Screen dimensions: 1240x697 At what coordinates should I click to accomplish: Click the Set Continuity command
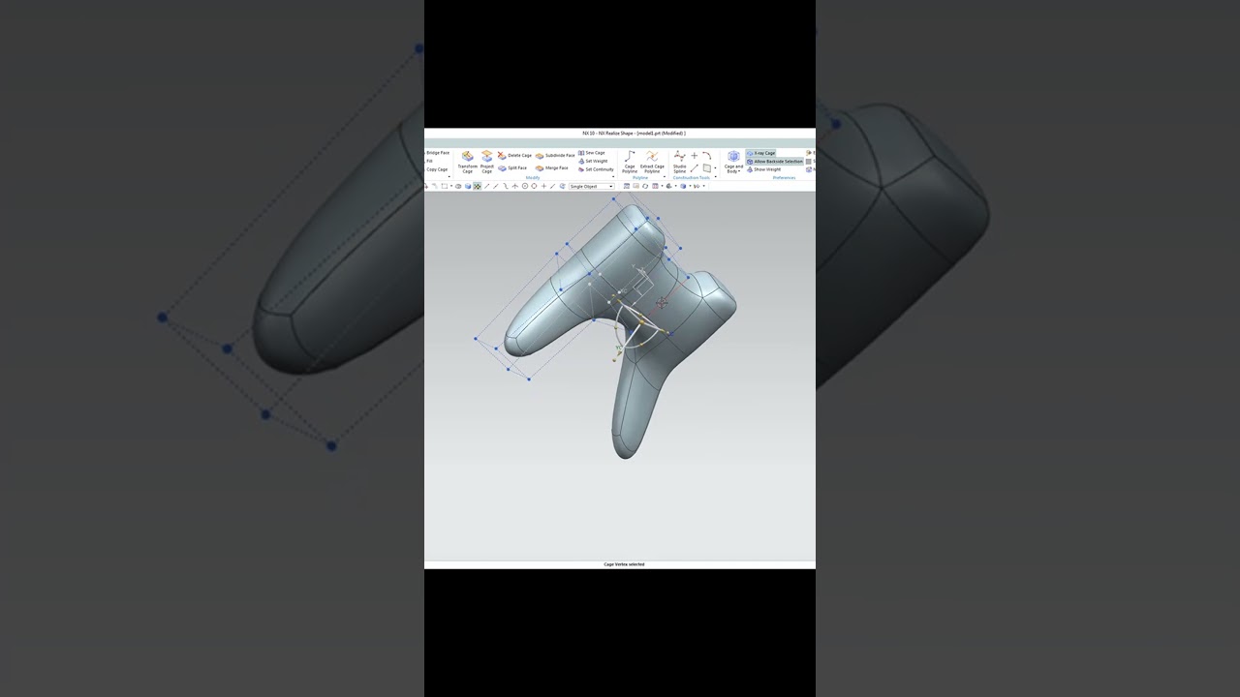pyautogui.click(x=596, y=169)
